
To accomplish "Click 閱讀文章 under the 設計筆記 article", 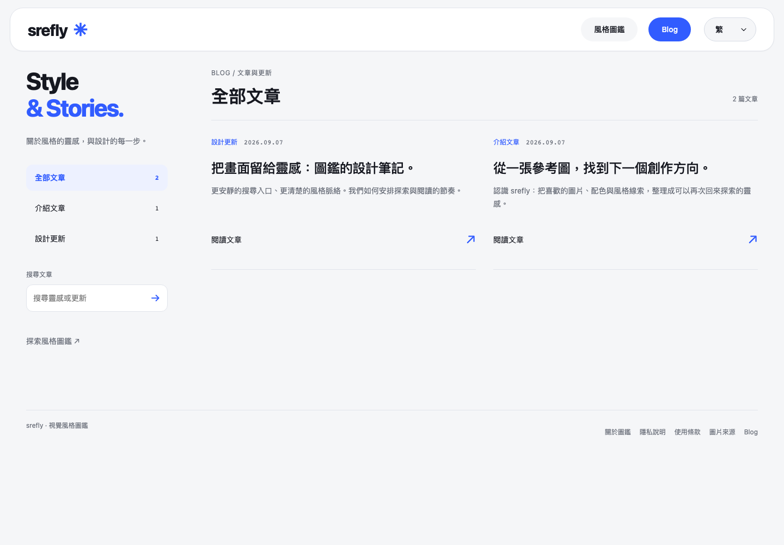I will point(226,240).
